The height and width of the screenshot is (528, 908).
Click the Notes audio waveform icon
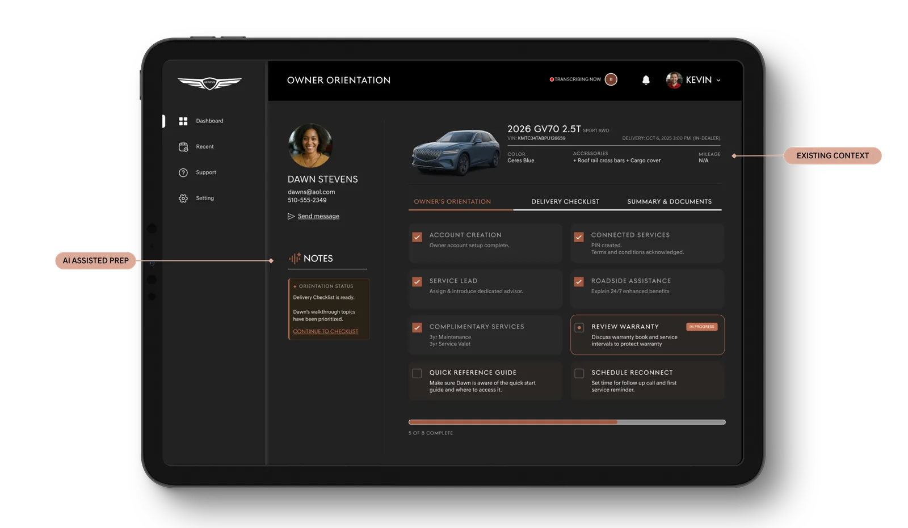tap(295, 259)
